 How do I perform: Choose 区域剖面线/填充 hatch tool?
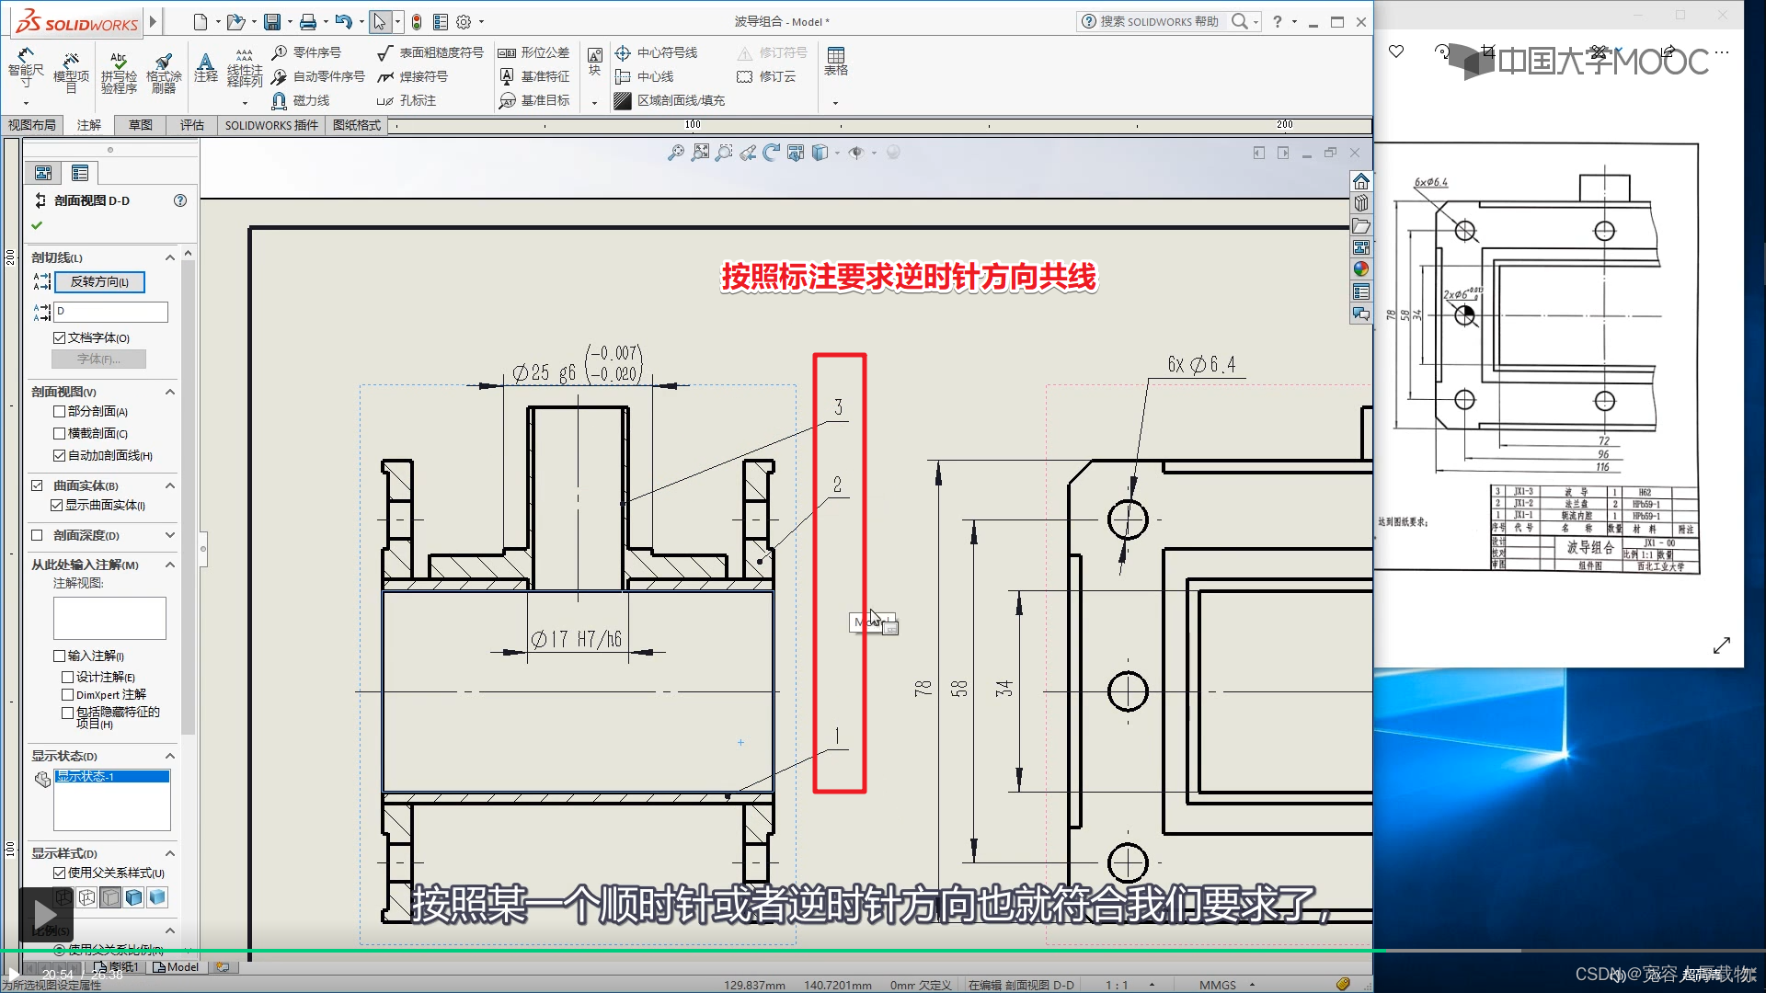(x=671, y=100)
